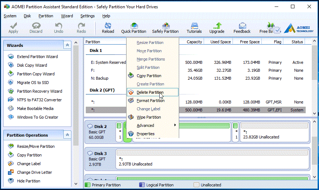Choose Copy Partition in the context menu

point(152,76)
